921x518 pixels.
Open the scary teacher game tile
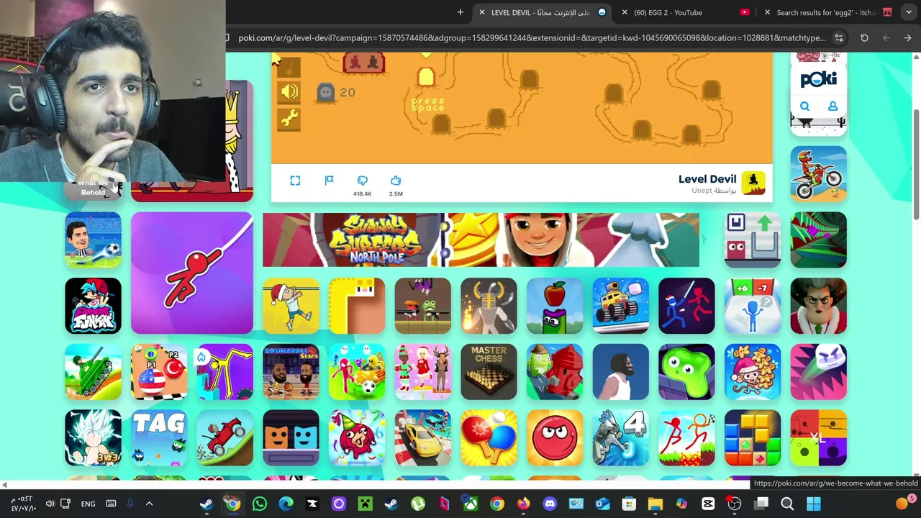click(x=819, y=306)
